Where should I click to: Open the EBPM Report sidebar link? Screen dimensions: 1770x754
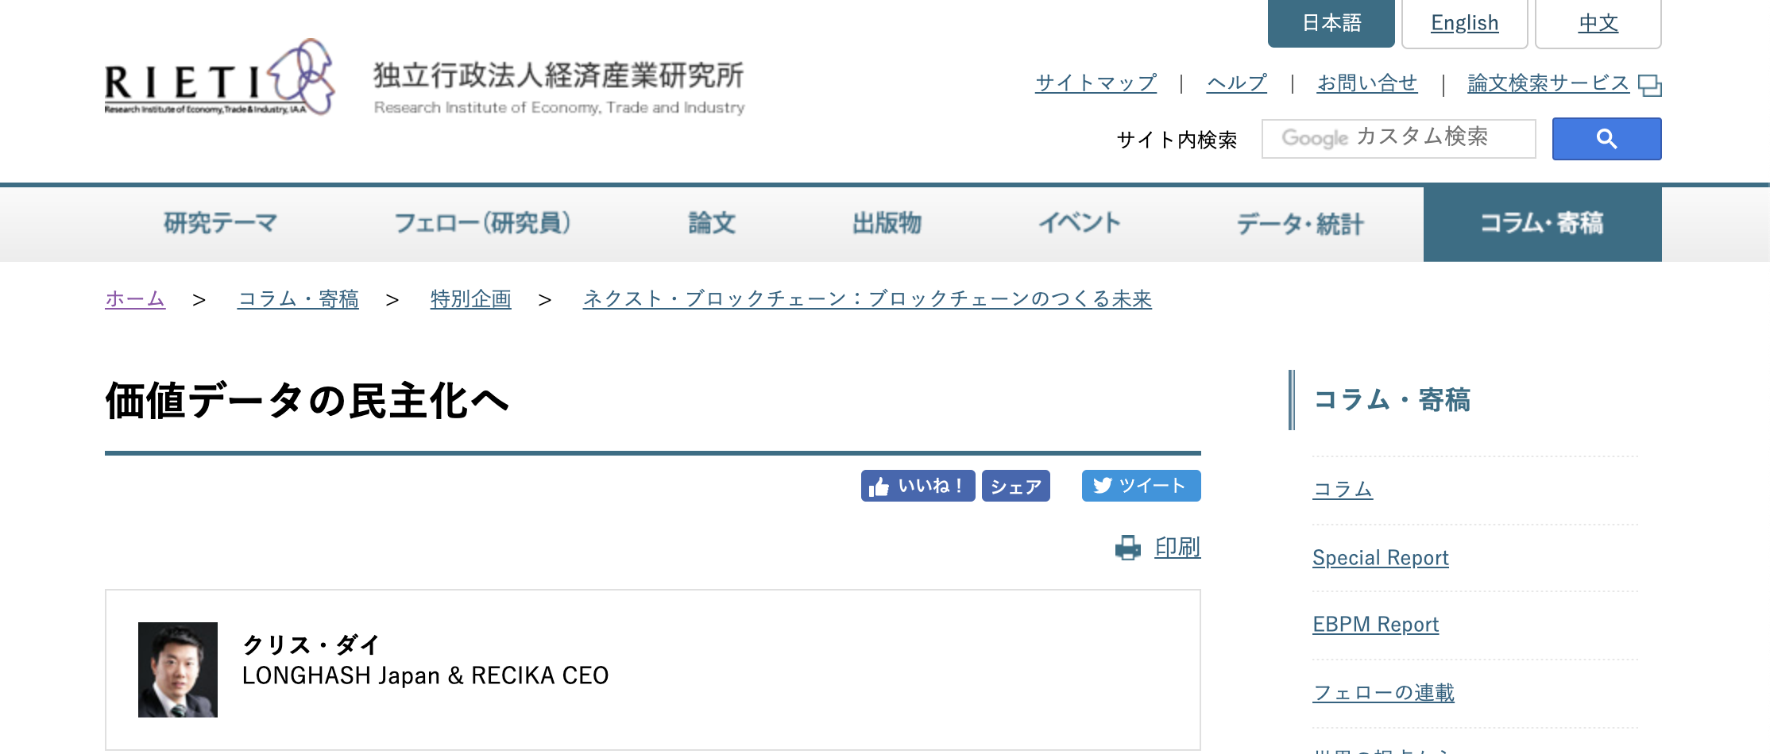pyautogui.click(x=1375, y=625)
